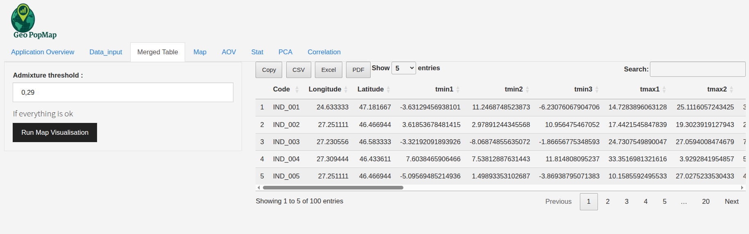Viewport: 749px width, 234px height.
Task: Sort table by tmax2 column arrows
Action: pyautogui.click(x=731, y=89)
